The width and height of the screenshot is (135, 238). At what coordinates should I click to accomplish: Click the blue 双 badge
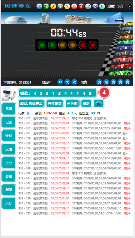[x=74, y=82]
